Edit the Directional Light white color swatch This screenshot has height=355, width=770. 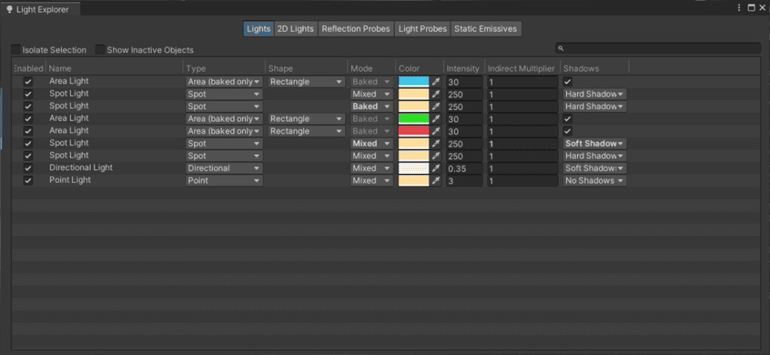tap(414, 168)
